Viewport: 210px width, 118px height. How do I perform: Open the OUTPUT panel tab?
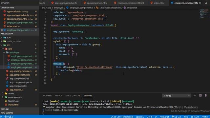(58, 96)
